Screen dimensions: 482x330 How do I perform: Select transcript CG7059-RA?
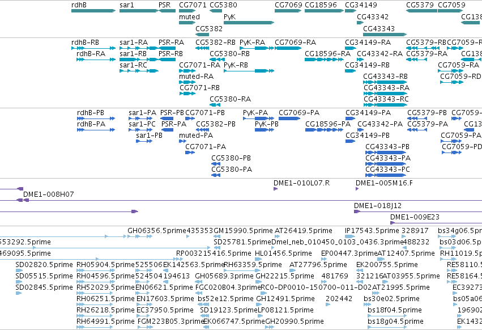pyautogui.click(x=459, y=65)
